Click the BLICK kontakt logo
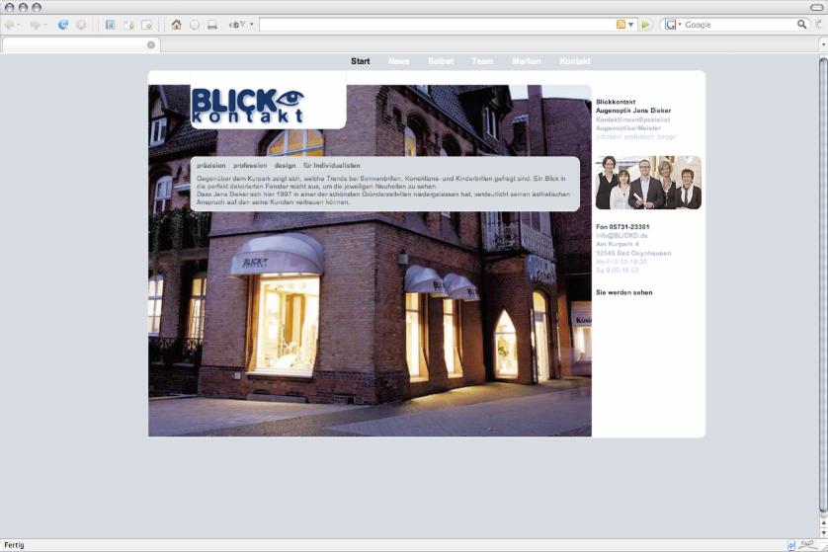828x552 pixels. click(249, 106)
